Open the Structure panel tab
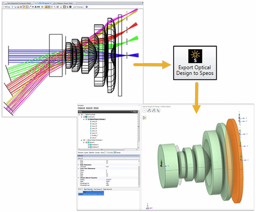256x212 pixels. (81, 153)
